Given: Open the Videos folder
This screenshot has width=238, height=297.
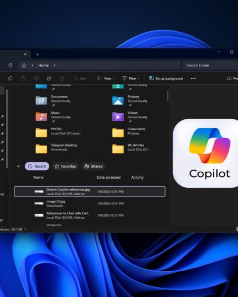Looking at the screenshot, I should click(x=130, y=117).
